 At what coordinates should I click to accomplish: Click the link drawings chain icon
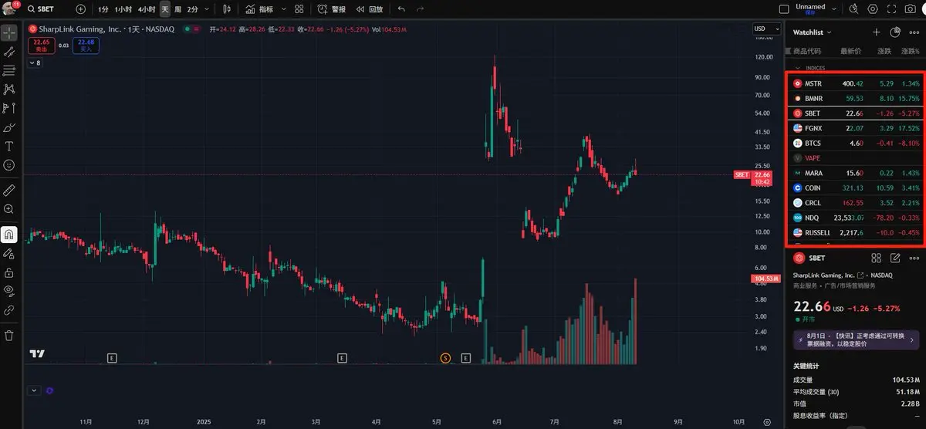9,310
